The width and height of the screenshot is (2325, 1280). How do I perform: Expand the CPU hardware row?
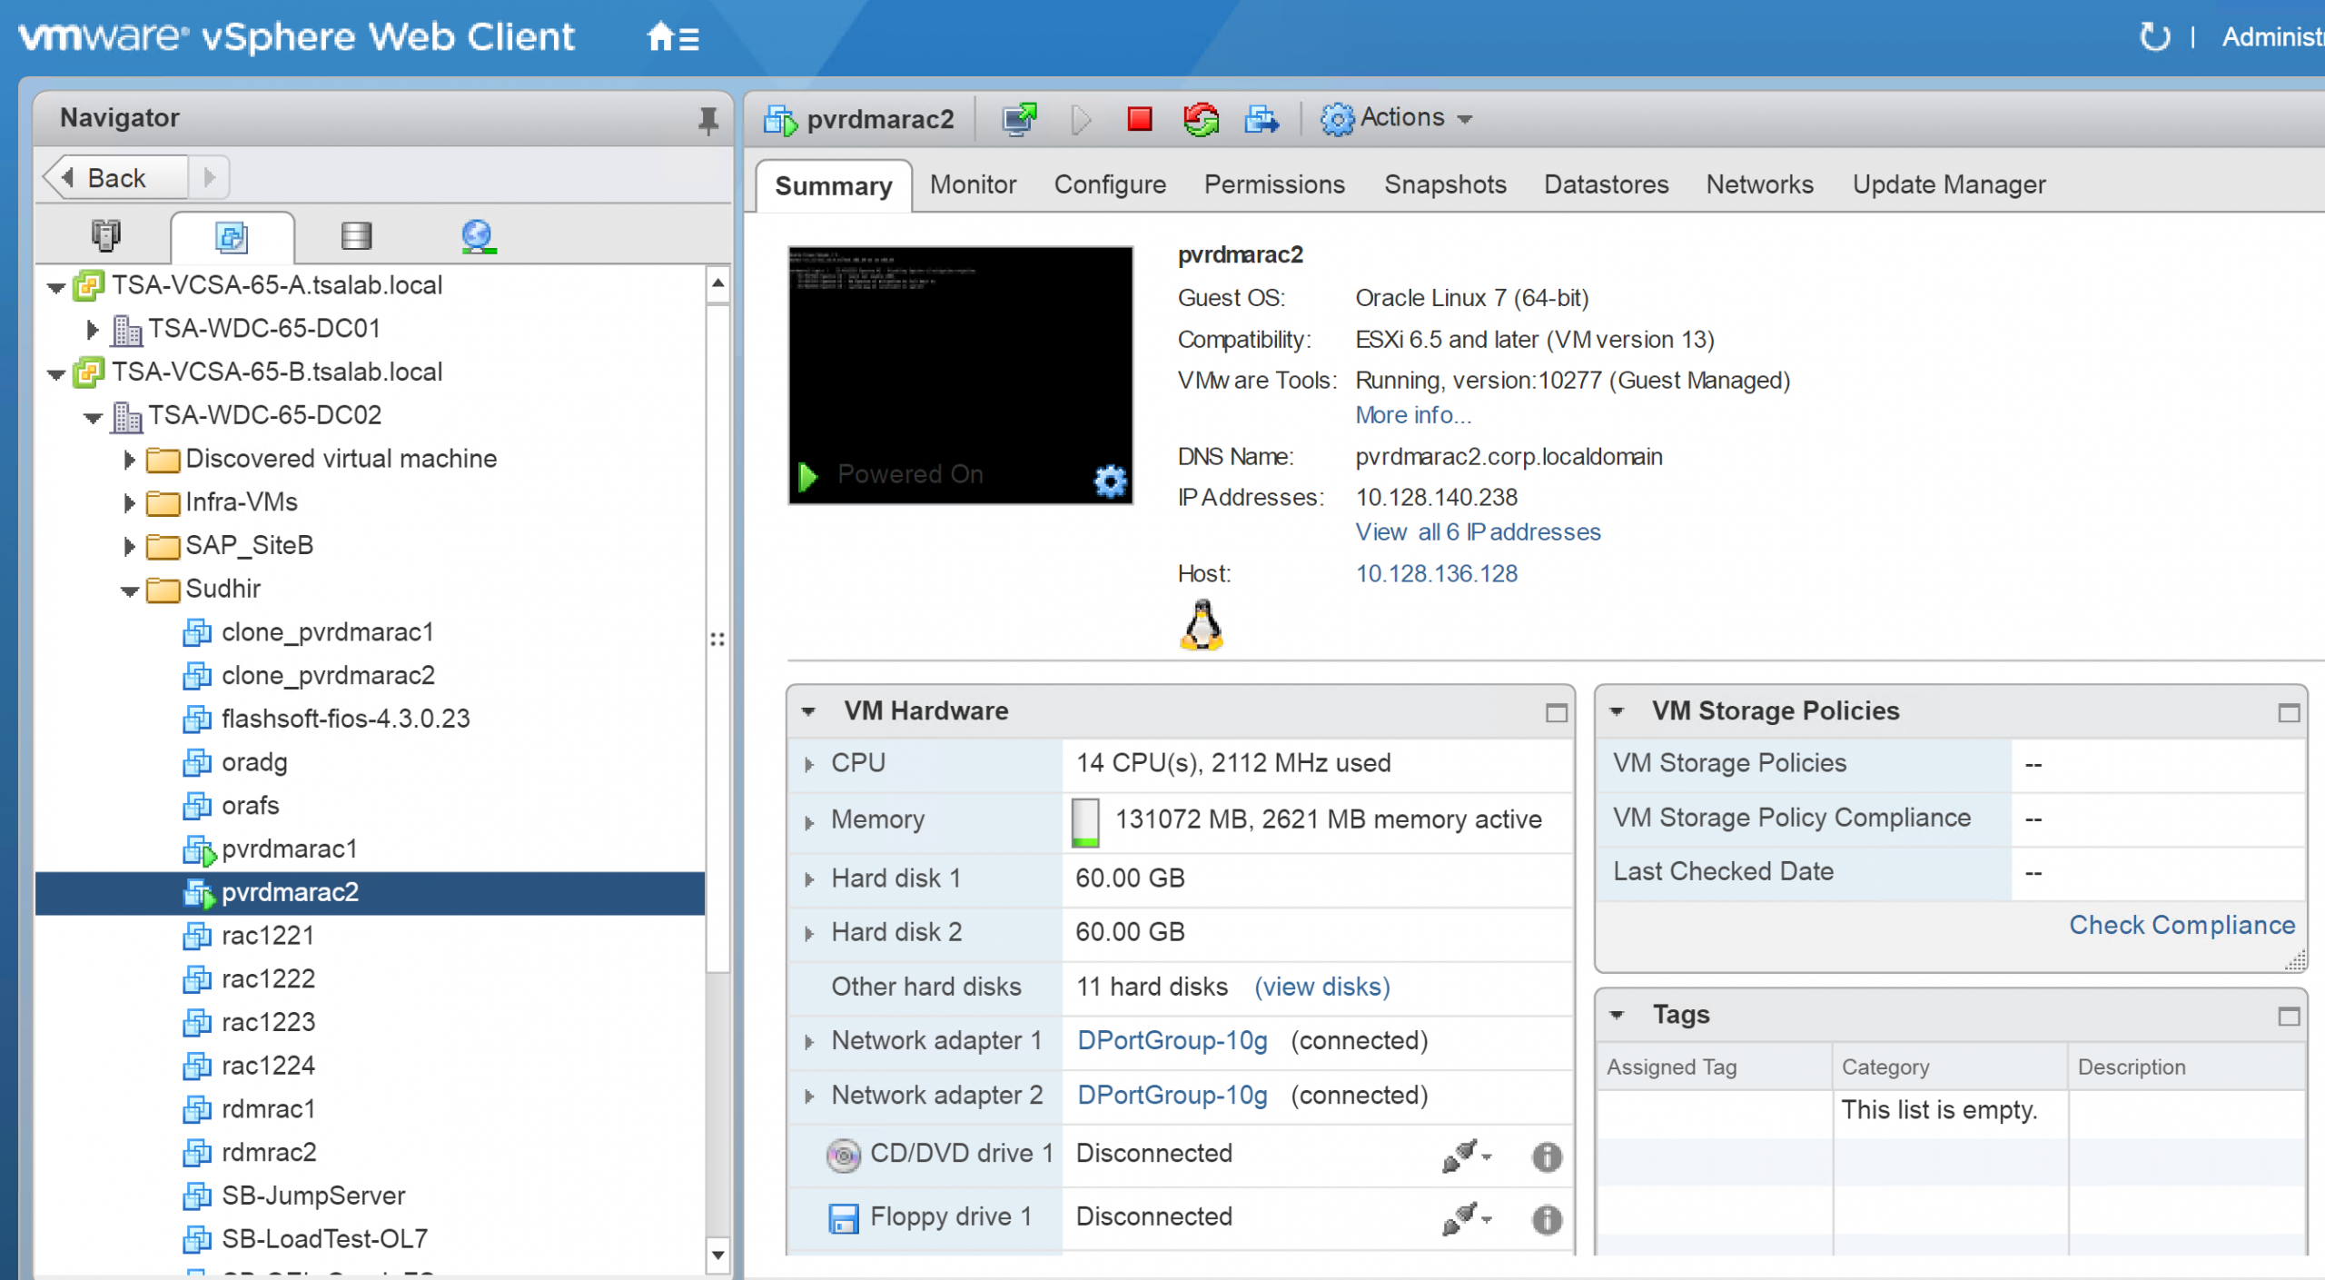click(x=808, y=765)
